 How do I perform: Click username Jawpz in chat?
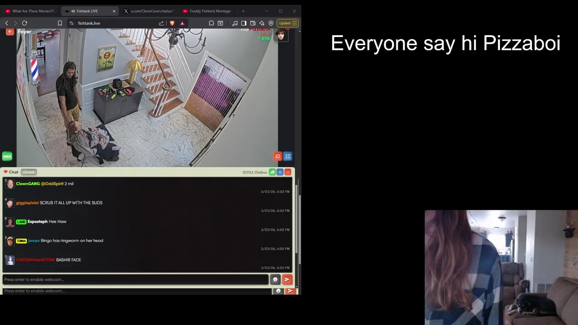pos(34,241)
